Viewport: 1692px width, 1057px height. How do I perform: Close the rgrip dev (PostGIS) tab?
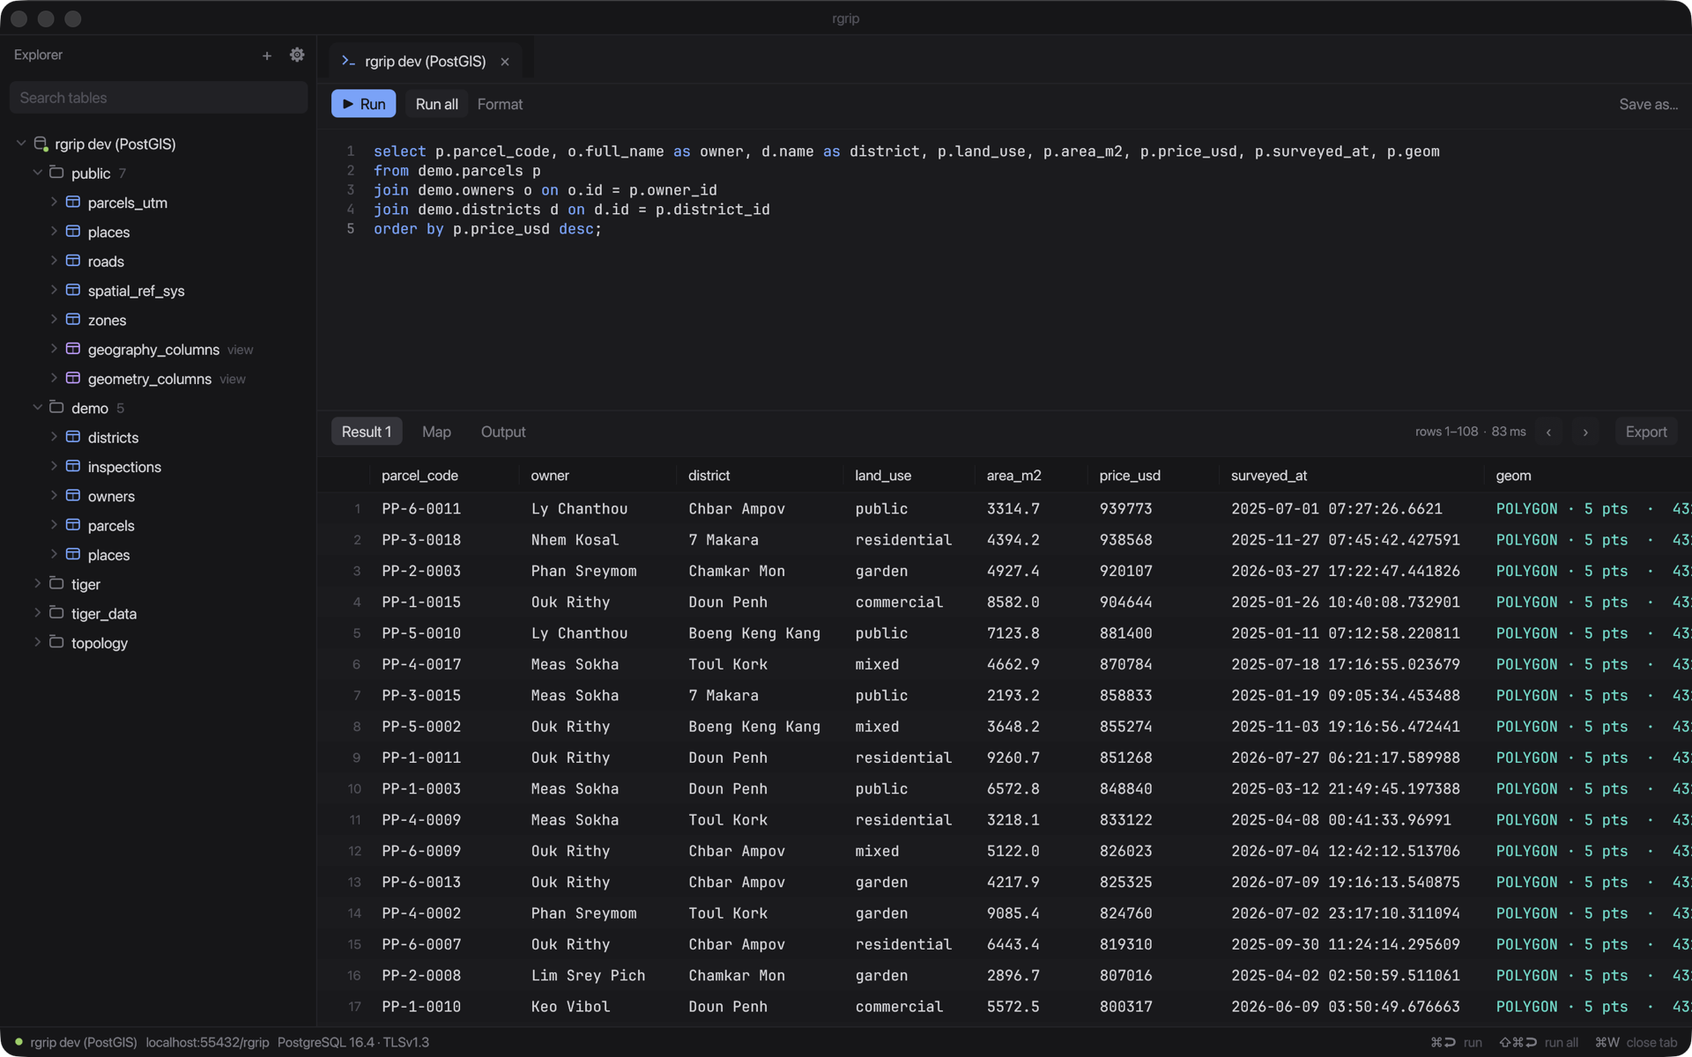pos(505,62)
